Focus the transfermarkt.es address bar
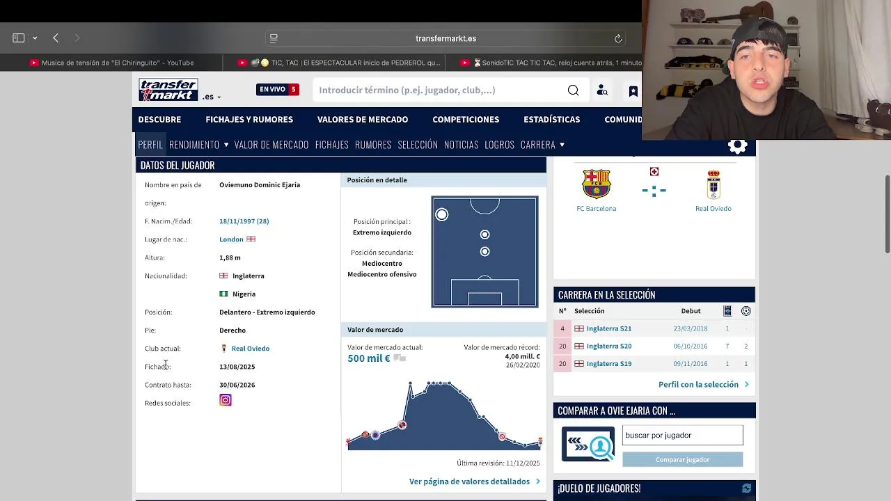 click(445, 38)
